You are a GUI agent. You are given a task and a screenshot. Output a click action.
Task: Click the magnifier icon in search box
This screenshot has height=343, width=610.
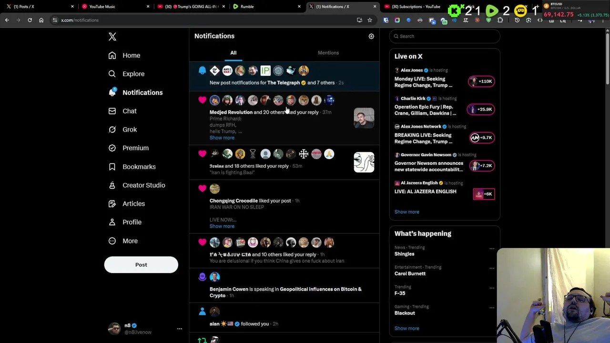point(396,36)
